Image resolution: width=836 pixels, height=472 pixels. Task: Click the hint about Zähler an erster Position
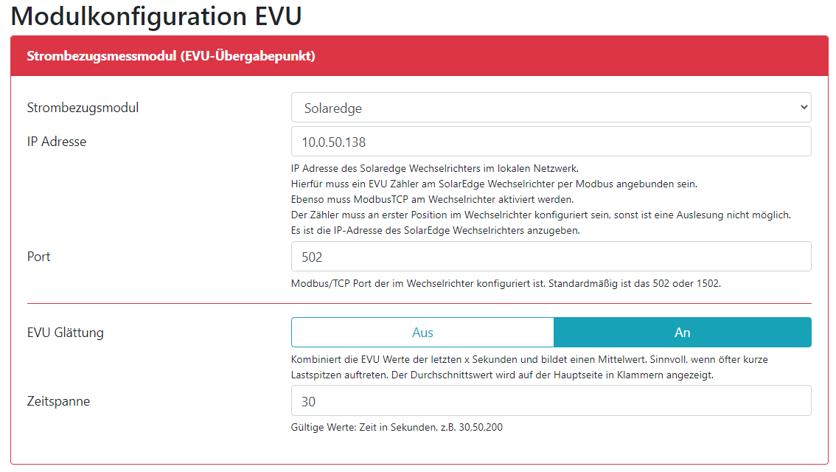[x=540, y=215]
